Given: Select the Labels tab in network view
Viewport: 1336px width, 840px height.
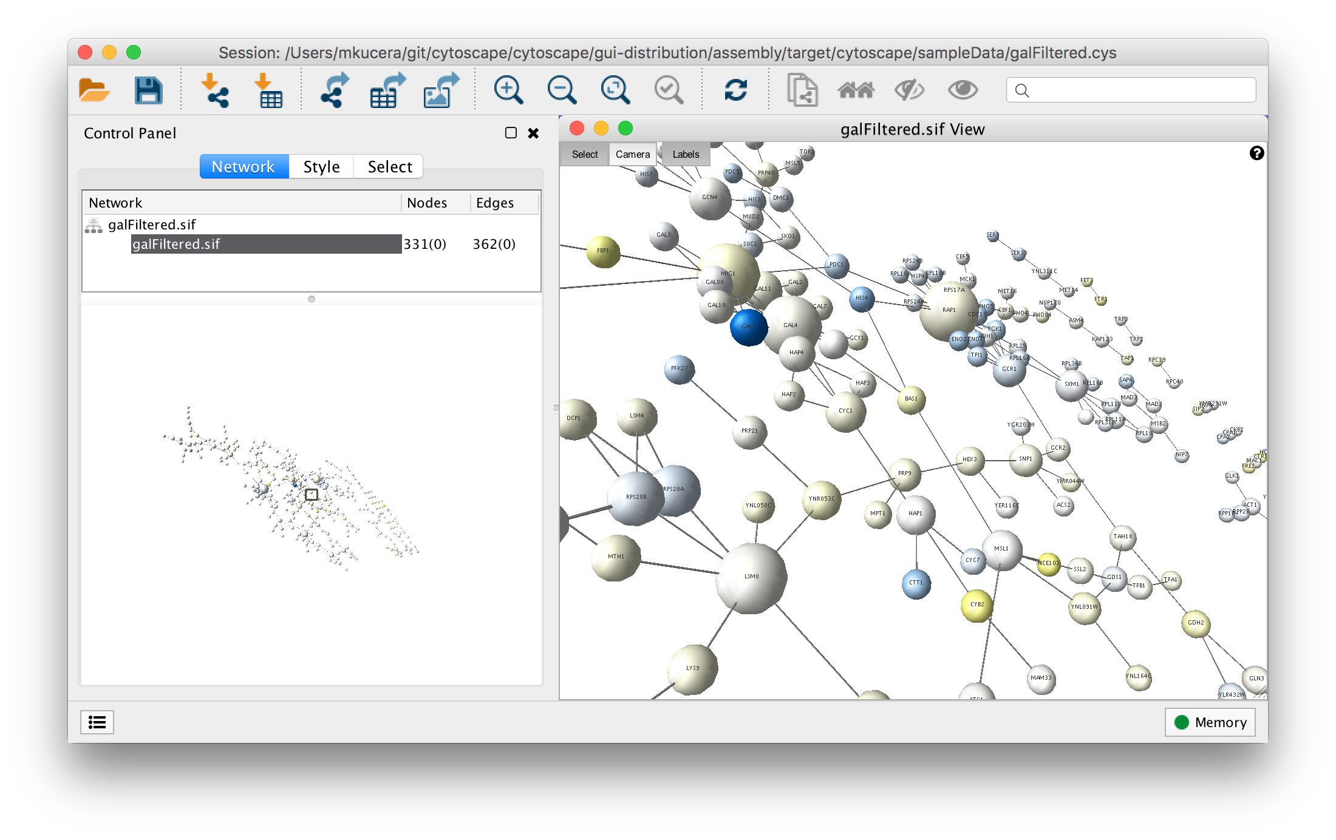Looking at the screenshot, I should coord(686,153).
